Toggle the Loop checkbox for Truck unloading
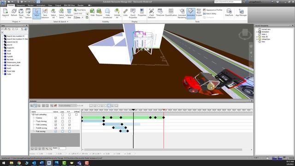 (63, 114)
